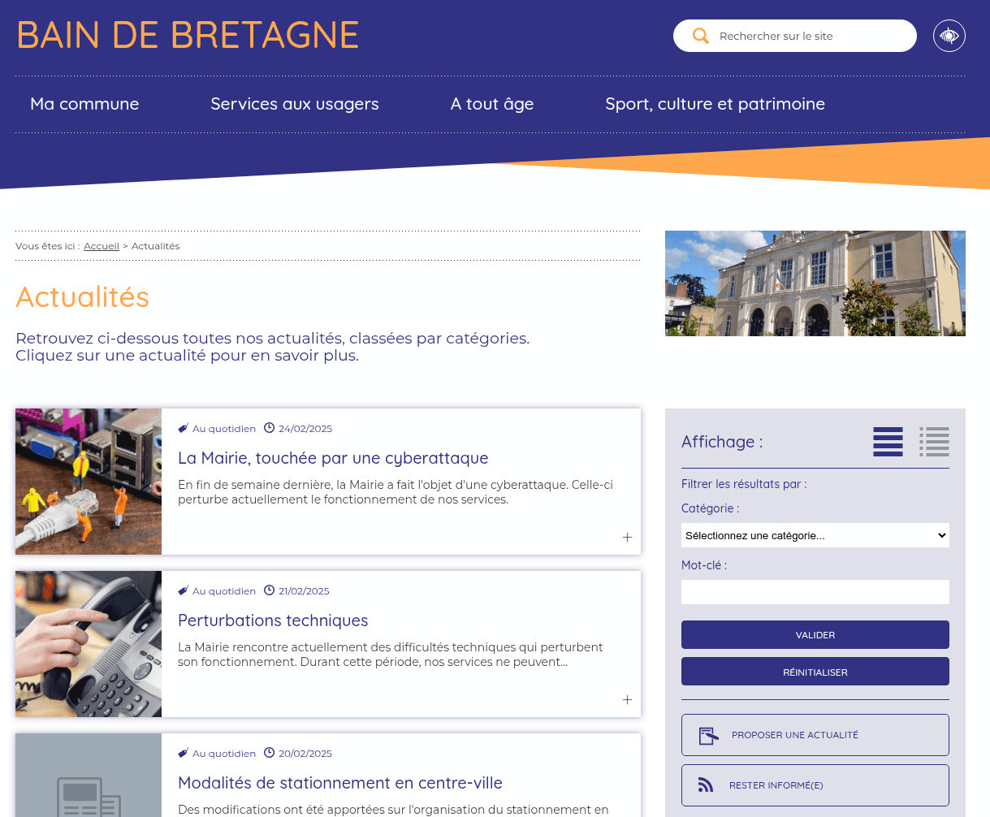Click the Réinitialiser button
The width and height of the screenshot is (990, 817).
(815, 672)
